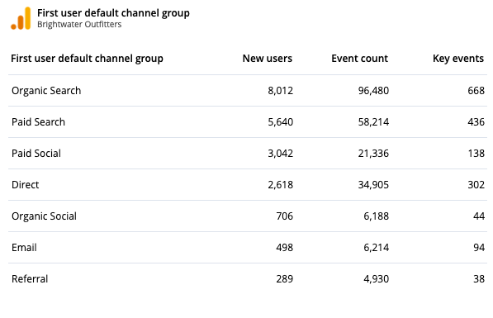Click the event count value 6,188

click(x=377, y=216)
